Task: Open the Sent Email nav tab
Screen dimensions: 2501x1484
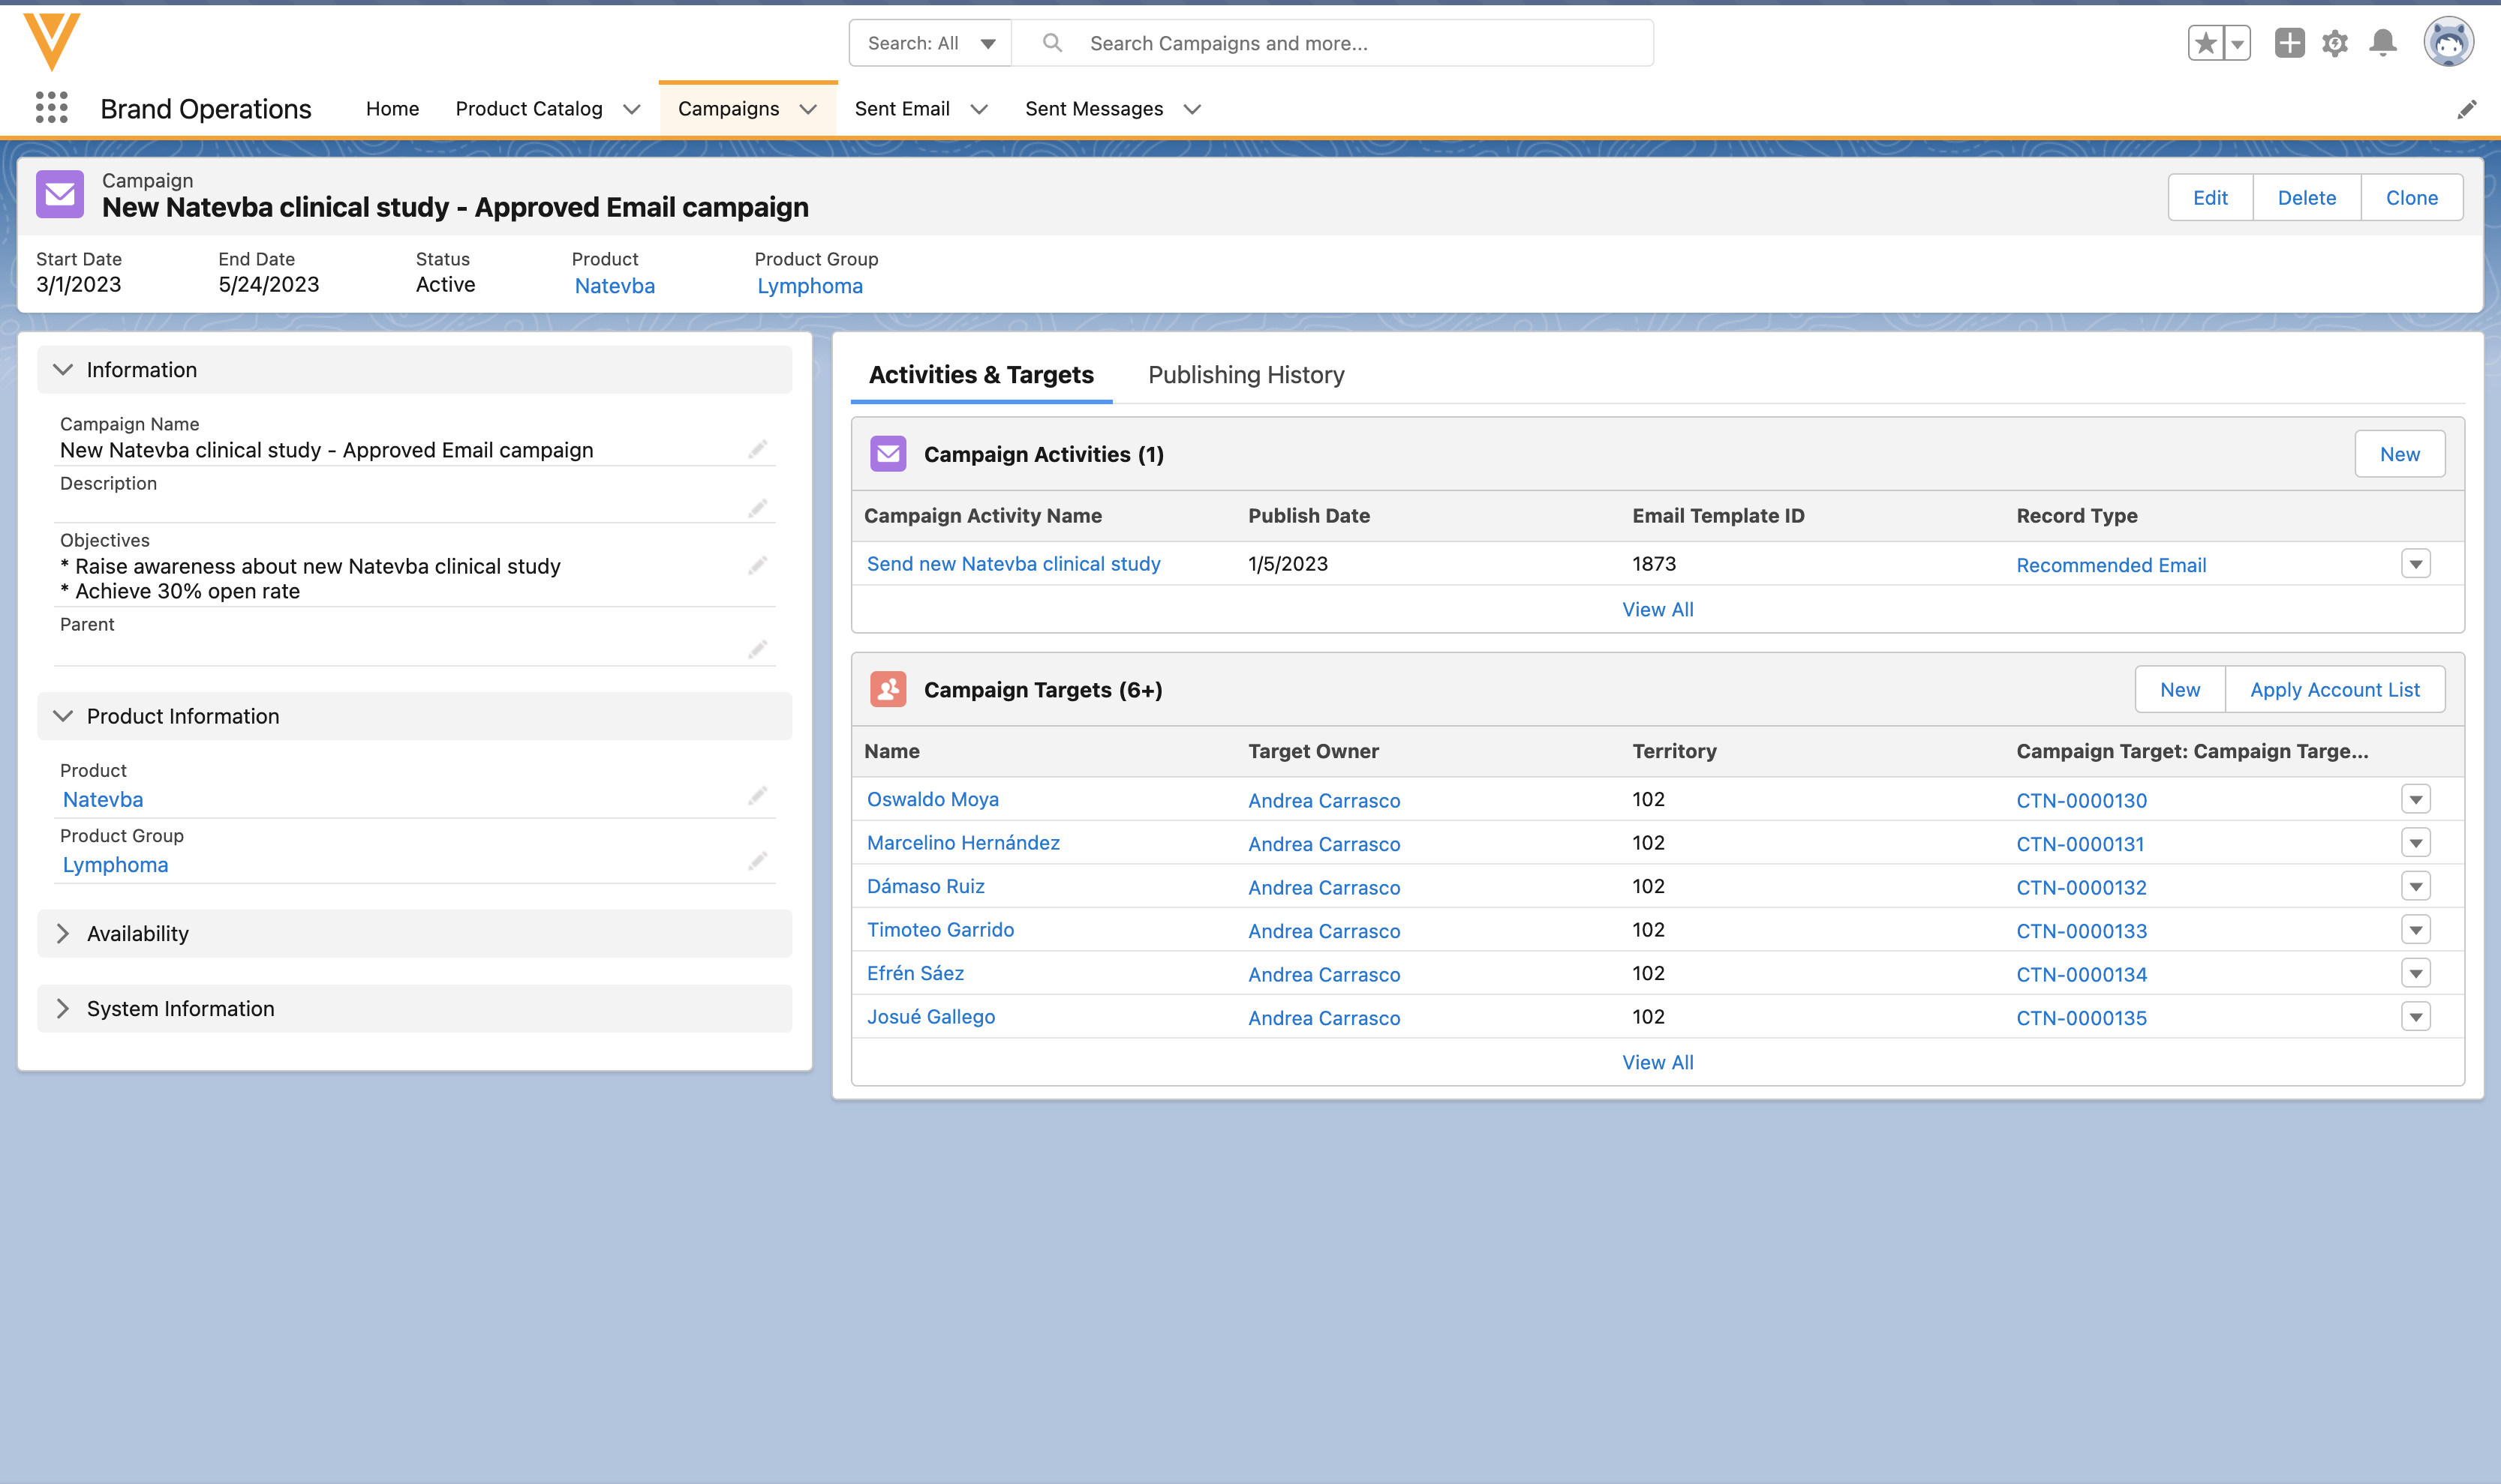Action: (x=901, y=109)
